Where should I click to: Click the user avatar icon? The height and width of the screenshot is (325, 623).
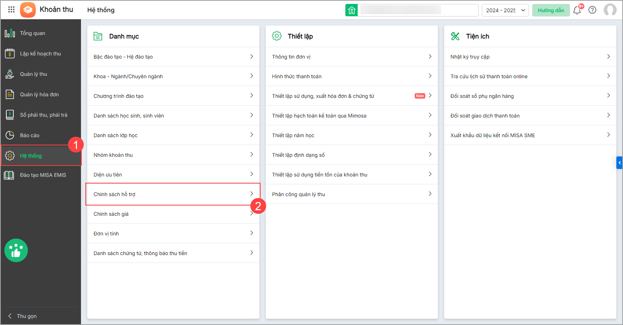coord(610,10)
